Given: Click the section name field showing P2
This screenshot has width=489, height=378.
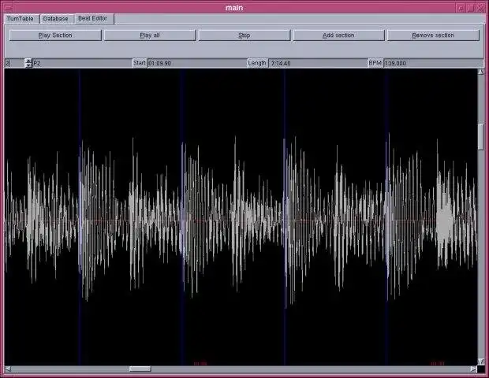Looking at the screenshot, I should 82,63.
